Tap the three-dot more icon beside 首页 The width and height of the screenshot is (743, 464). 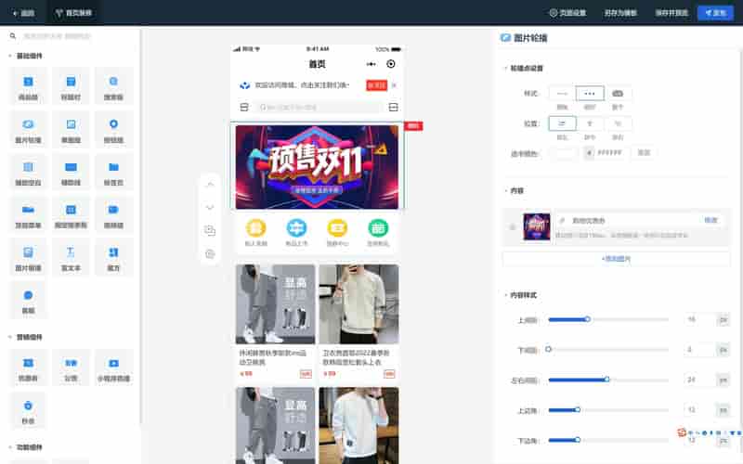pos(371,64)
